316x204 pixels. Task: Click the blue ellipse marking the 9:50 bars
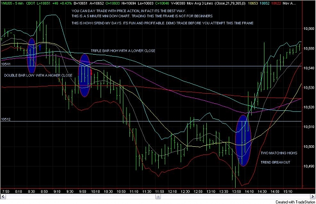tap(84, 75)
